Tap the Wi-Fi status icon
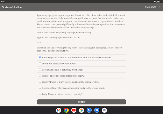Viewport: 163px width, 114px height. point(155,2)
